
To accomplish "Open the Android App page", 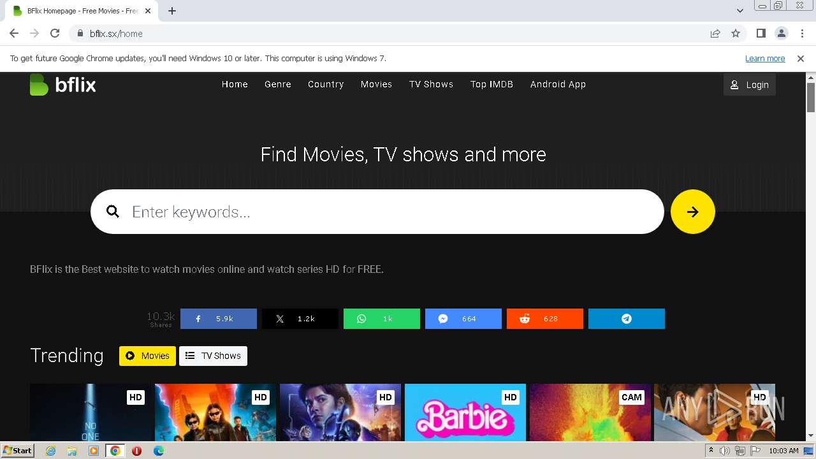I will pos(558,84).
